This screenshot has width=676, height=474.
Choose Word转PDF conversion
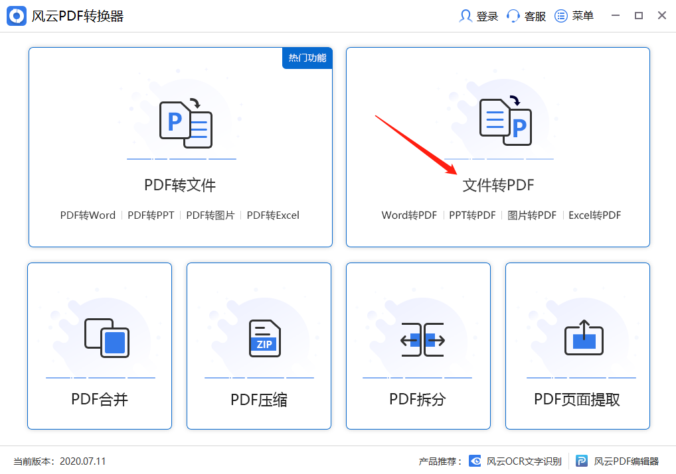[x=409, y=215]
